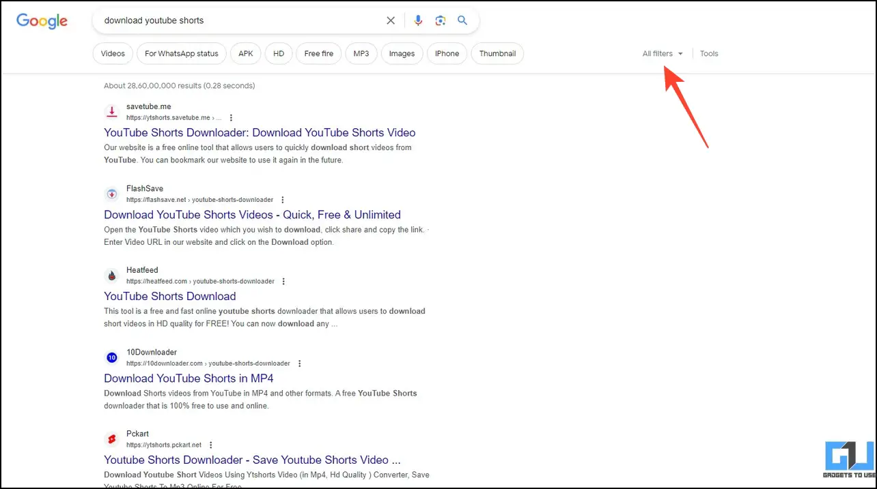Select the iPhone filter chip
Screen dimensions: 877x489
coord(447,54)
